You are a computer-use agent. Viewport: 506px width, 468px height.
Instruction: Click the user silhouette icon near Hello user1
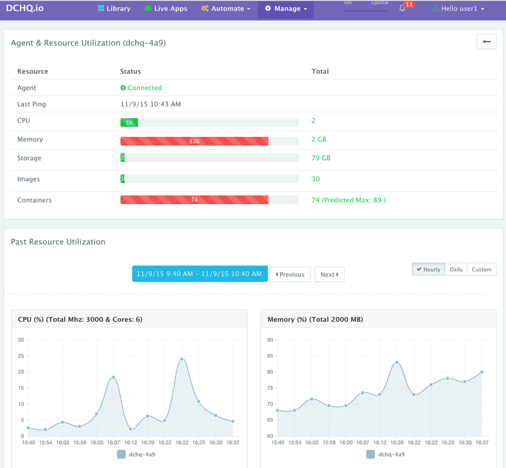[437, 8]
